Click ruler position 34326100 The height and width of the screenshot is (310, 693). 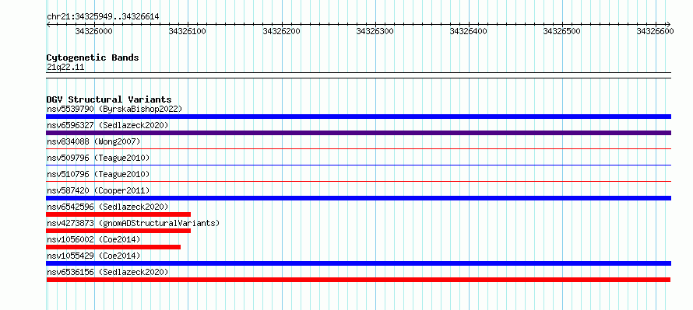(188, 31)
